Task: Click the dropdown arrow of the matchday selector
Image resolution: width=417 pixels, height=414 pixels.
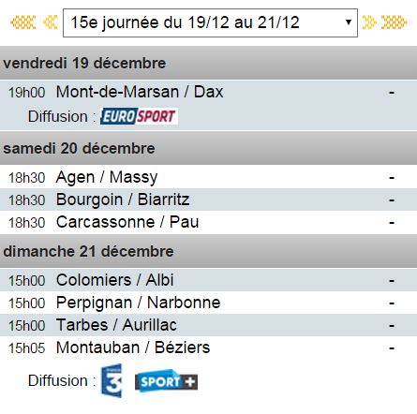Action: [349, 22]
